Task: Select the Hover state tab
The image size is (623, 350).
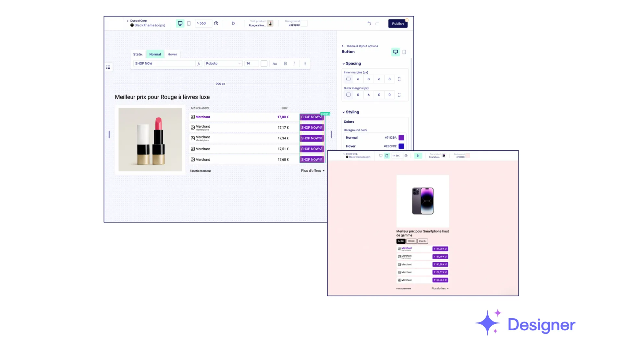Action: 172,54
